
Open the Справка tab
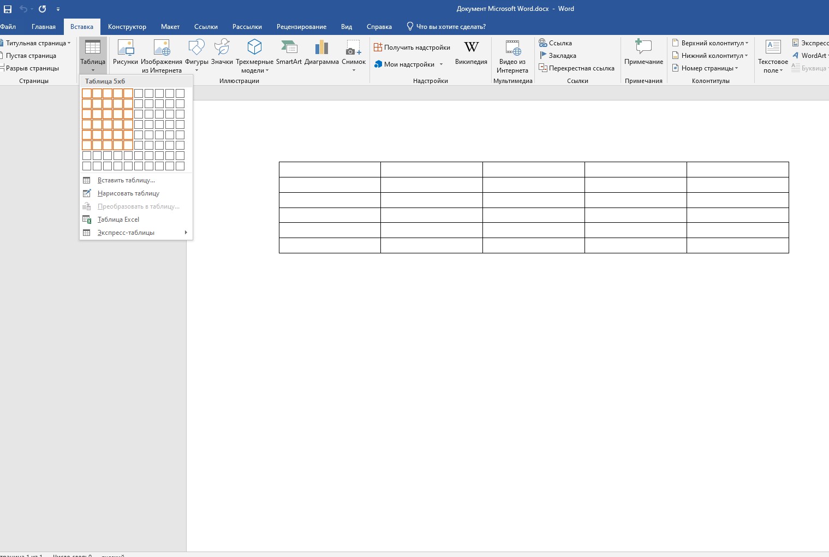pos(379,27)
